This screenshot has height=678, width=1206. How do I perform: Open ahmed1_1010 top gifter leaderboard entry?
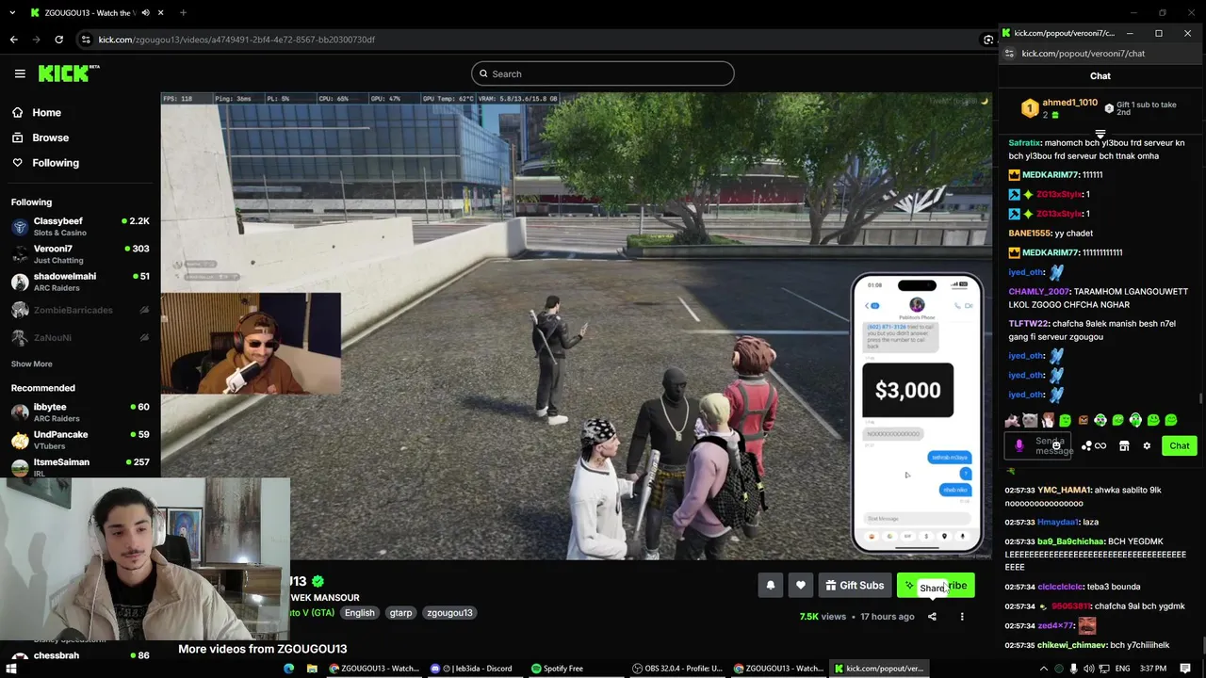click(1061, 108)
